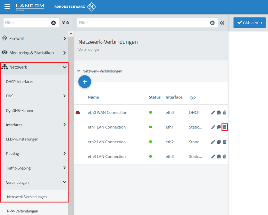Collapse the panel with double-chevron icon
The height and width of the screenshot is (215, 268).
pyautogui.click(x=222, y=23)
